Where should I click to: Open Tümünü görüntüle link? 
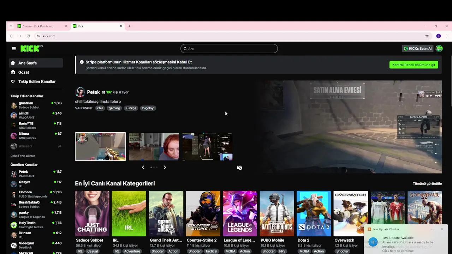point(427,183)
